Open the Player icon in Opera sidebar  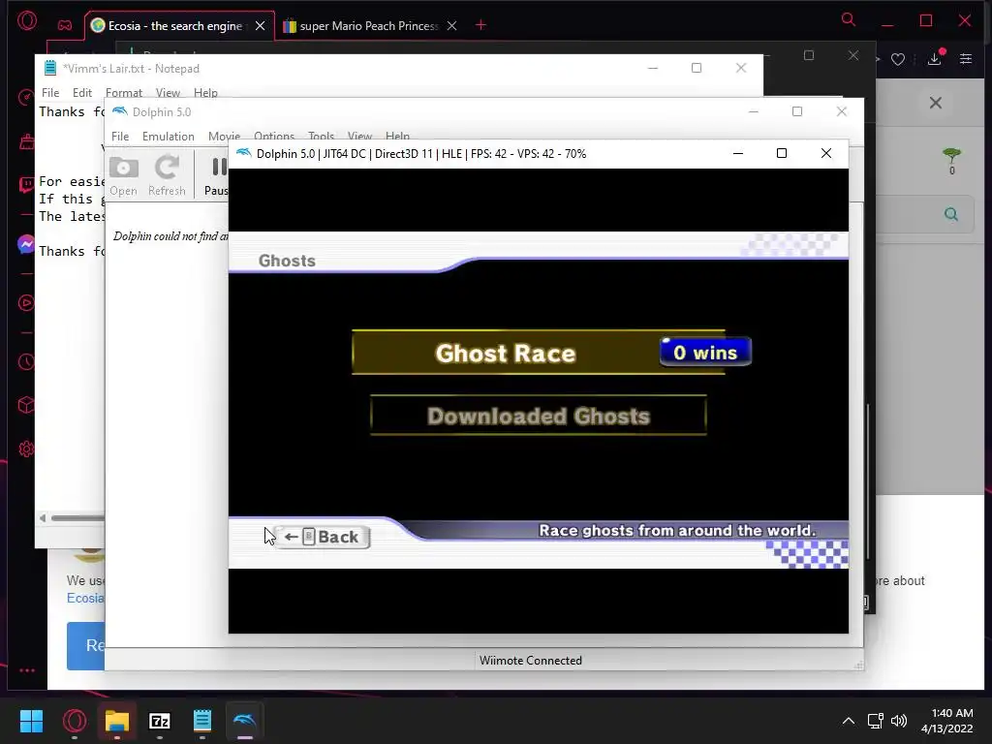(x=26, y=303)
